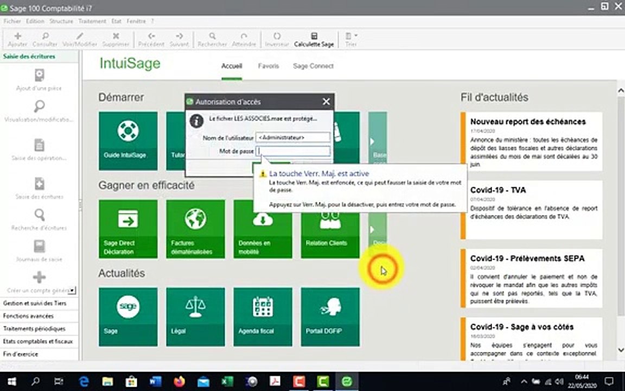The image size is (625, 391).
Task: Open Données en mobilité tile
Action: (263, 235)
